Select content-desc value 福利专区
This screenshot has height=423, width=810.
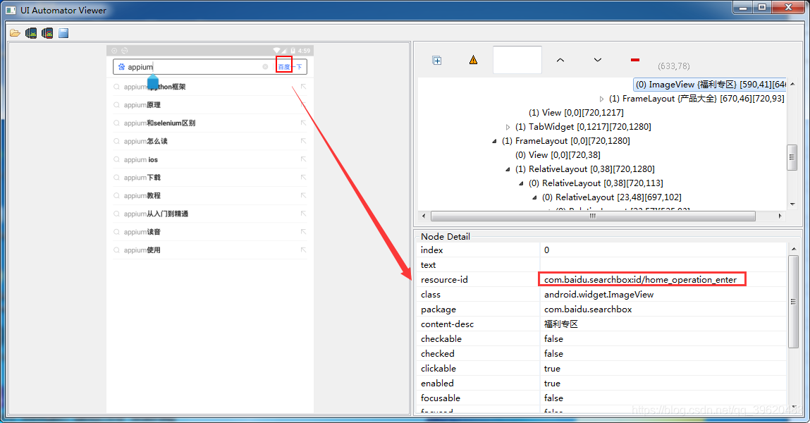[x=560, y=324]
